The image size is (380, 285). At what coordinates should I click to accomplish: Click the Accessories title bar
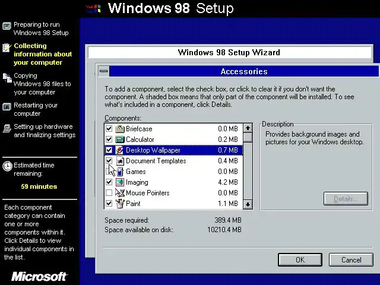coord(244,71)
